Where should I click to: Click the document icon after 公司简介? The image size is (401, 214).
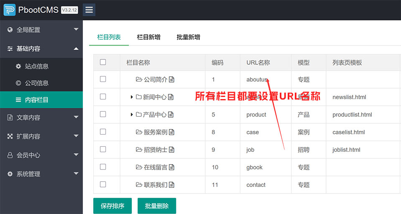point(171,79)
